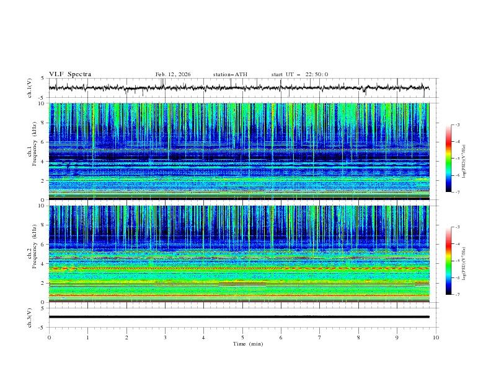Click the 5 minute tick on the time axis
The width and height of the screenshot is (491, 379).
(x=242, y=337)
